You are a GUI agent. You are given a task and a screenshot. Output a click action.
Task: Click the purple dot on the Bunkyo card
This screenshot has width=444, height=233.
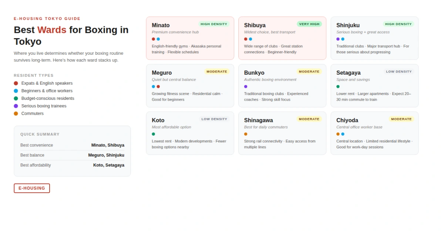246,87
